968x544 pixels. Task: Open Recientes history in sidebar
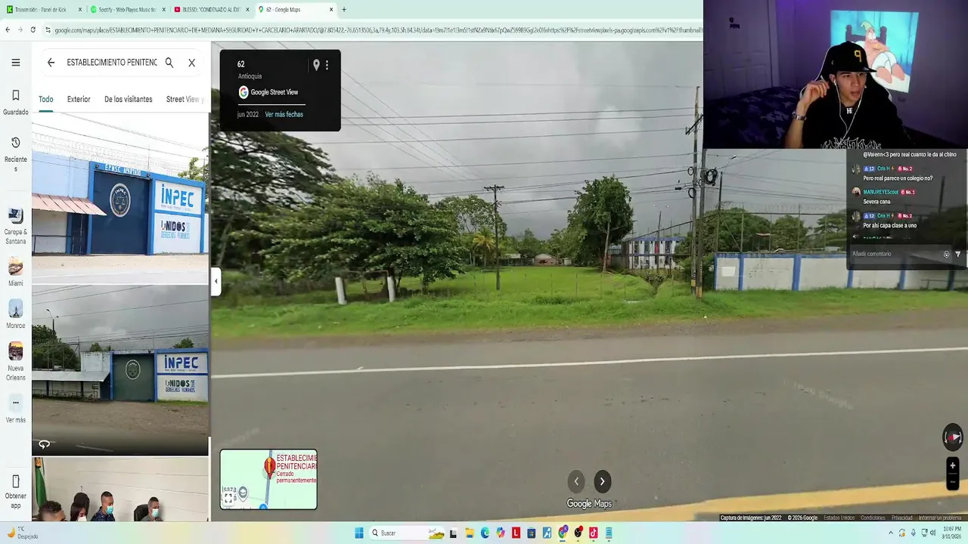(x=15, y=153)
